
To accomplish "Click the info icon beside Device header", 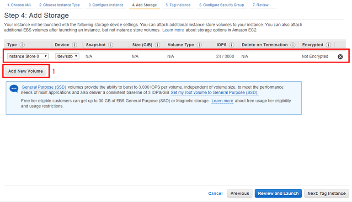I will coord(75,45).
